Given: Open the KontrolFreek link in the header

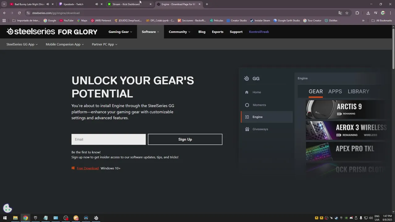Looking at the screenshot, I should point(259,32).
